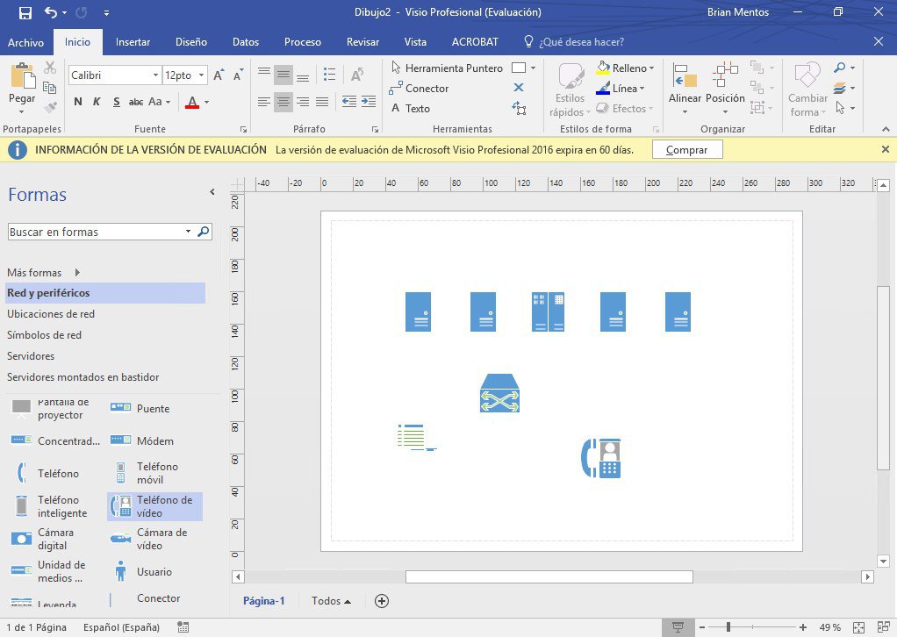Select the Teléfono móvil stencil shape
Viewport: 897px width, 637px height.
click(x=147, y=473)
